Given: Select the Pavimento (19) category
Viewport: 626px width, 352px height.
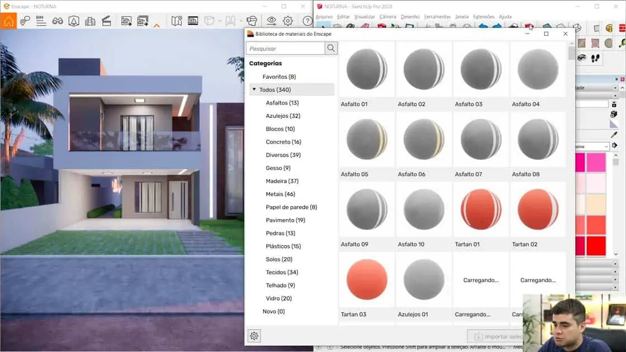Looking at the screenshot, I should (x=286, y=220).
